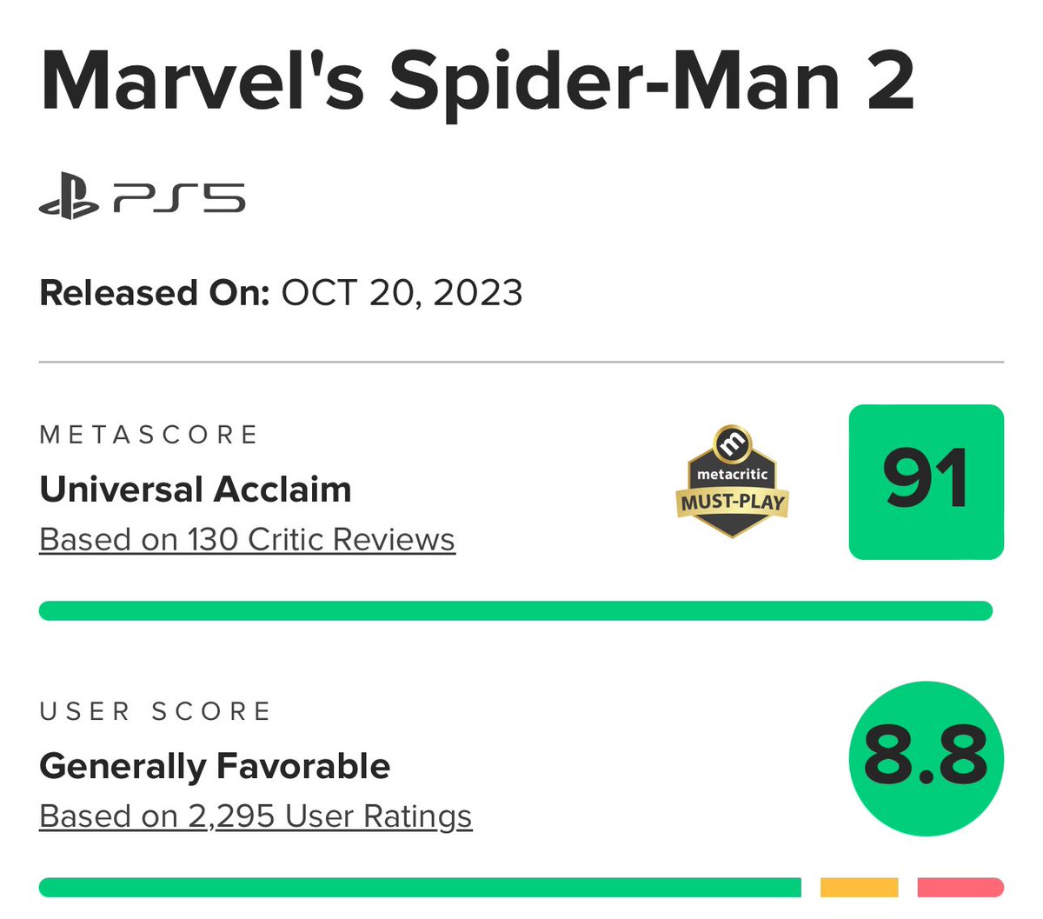
Task: Click the green positive user ratings bar
Action: 420,887
